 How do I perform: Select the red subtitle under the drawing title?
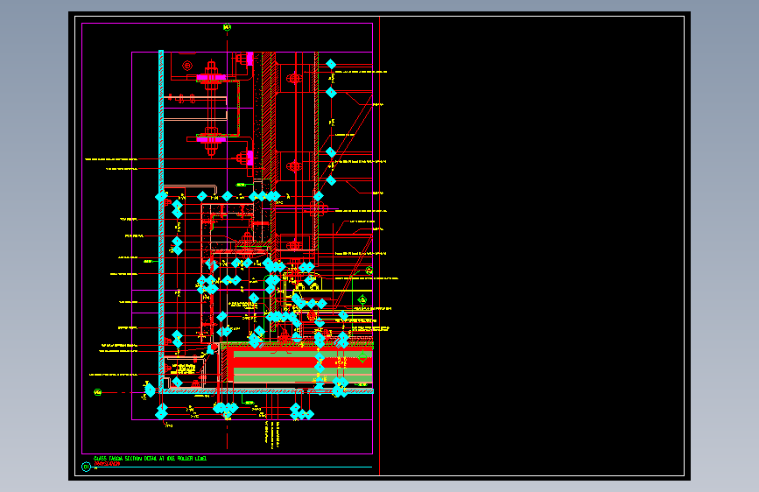tap(107, 464)
